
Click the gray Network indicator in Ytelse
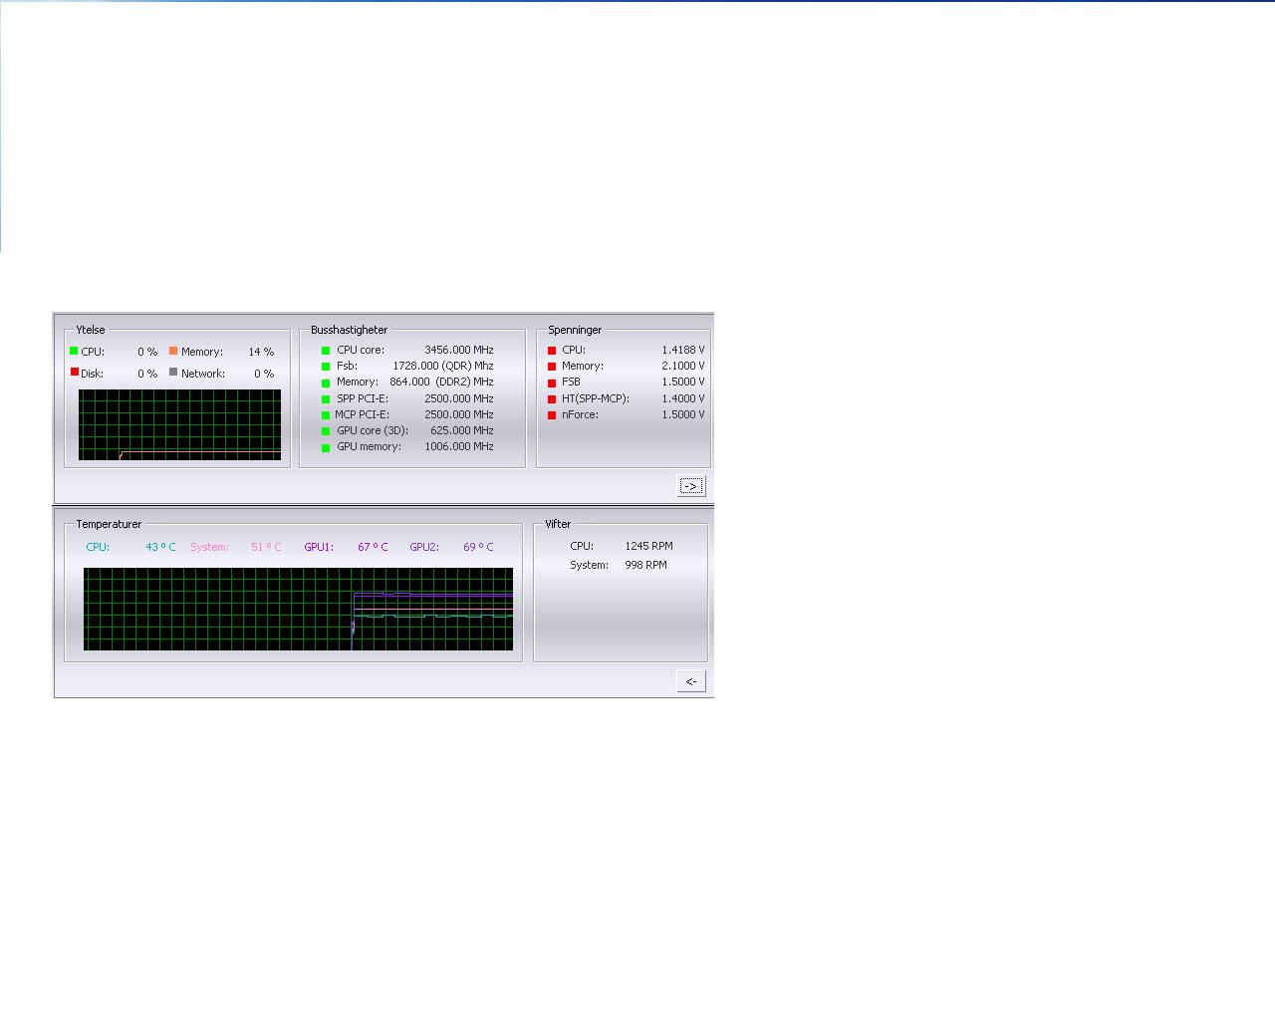pos(173,372)
